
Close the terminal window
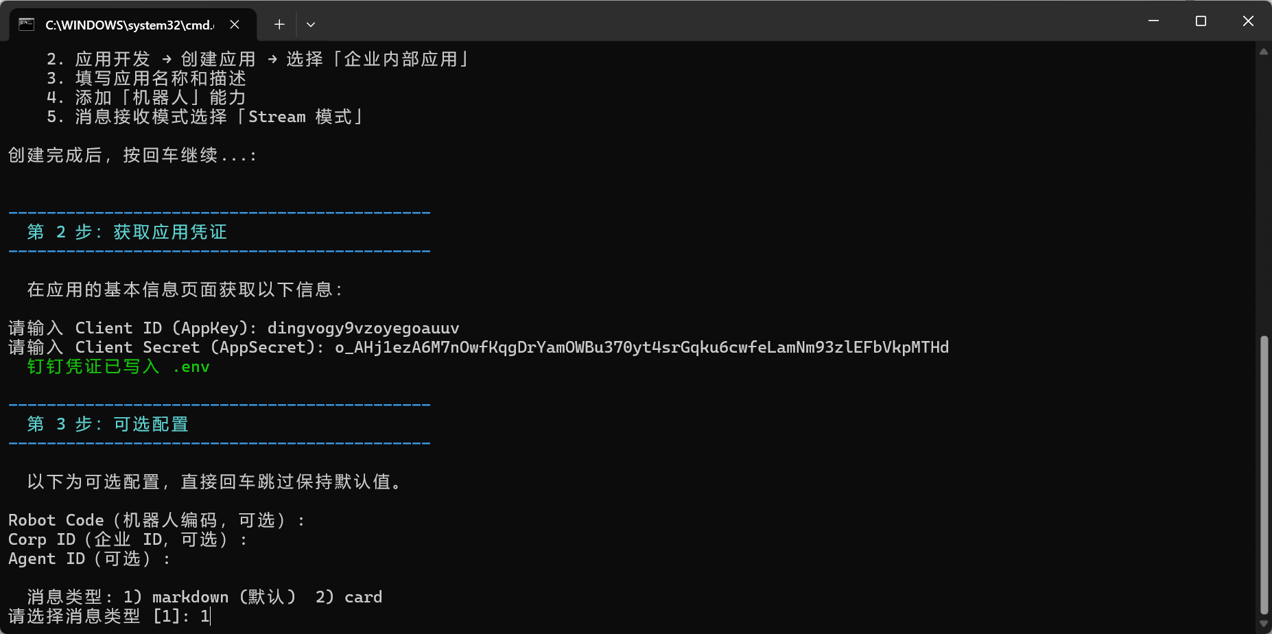pyautogui.click(x=1248, y=21)
